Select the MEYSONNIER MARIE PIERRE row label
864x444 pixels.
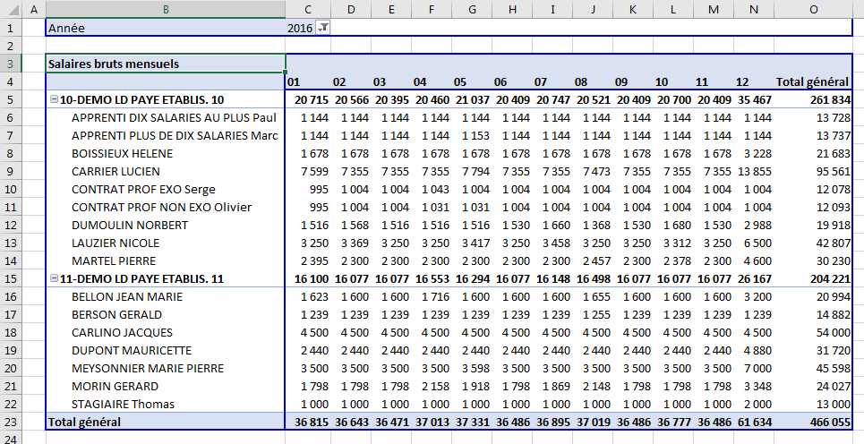tap(148, 369)
